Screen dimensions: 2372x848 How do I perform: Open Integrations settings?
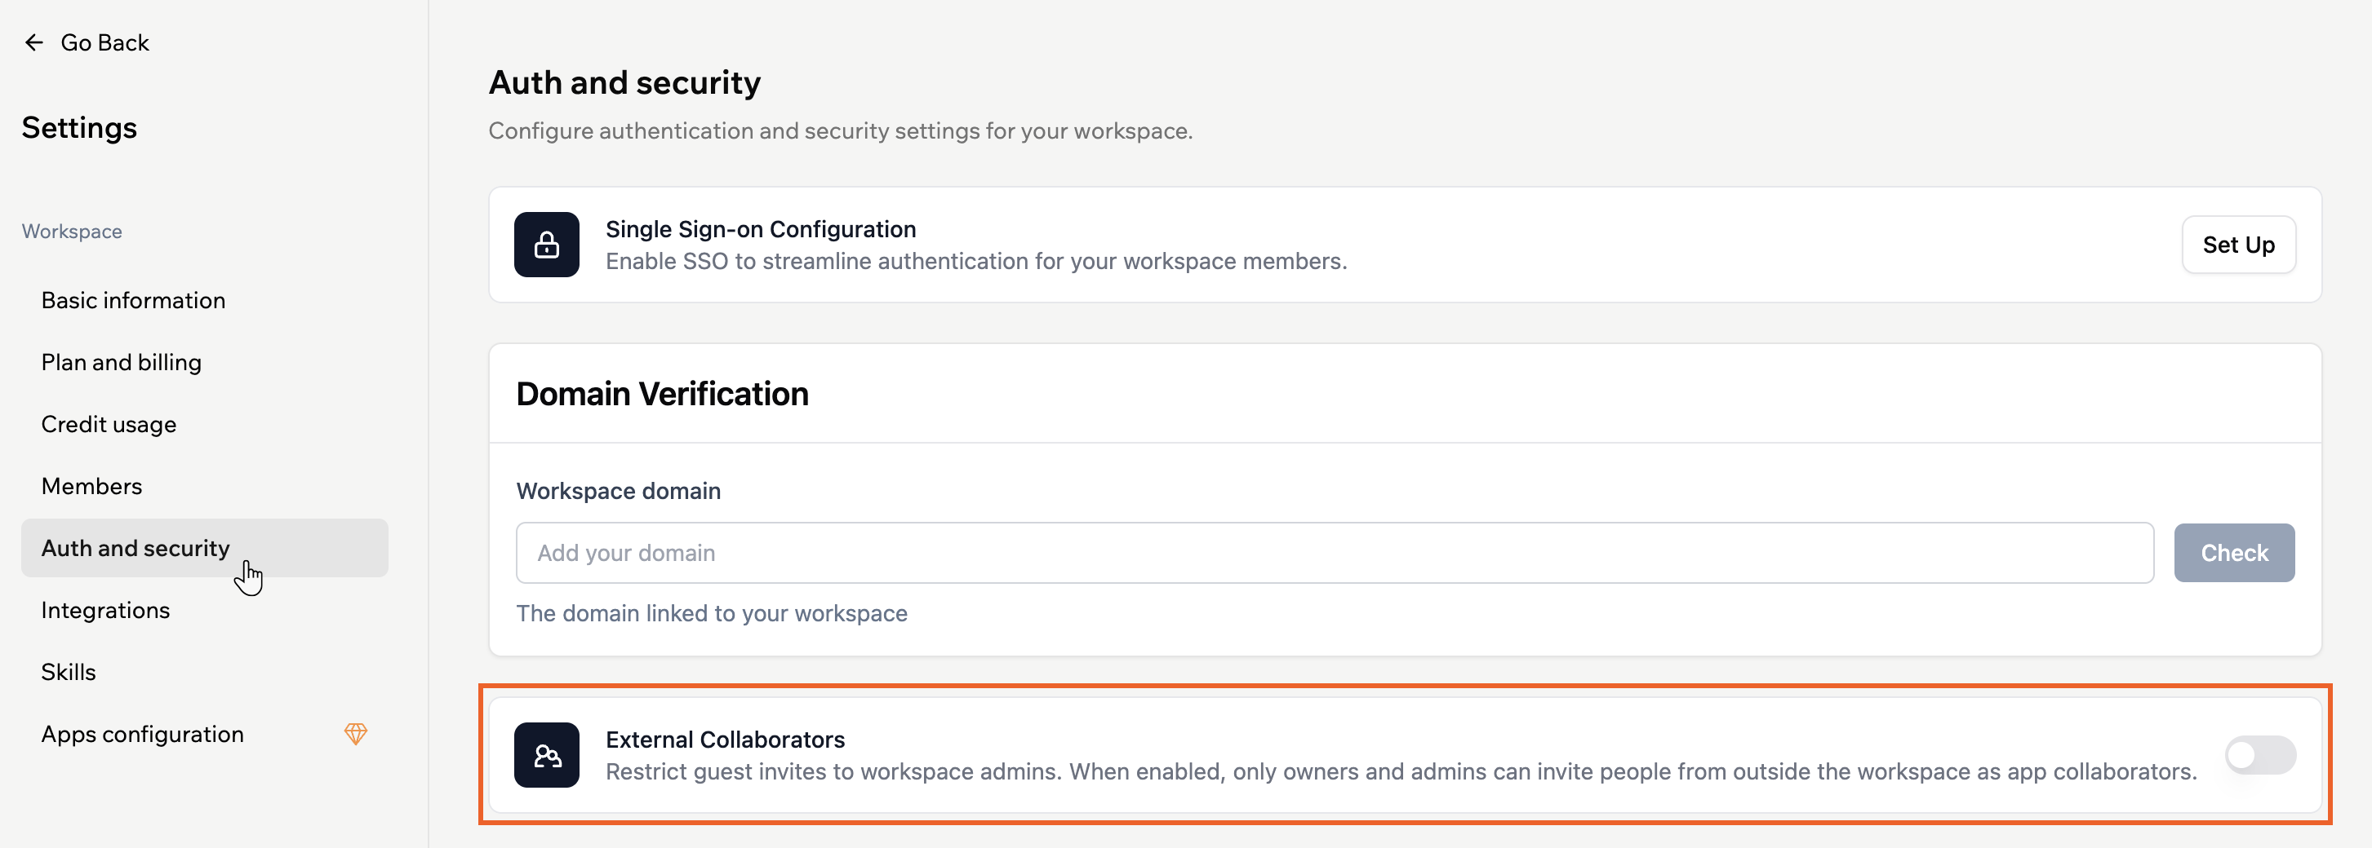click(204, 610)
